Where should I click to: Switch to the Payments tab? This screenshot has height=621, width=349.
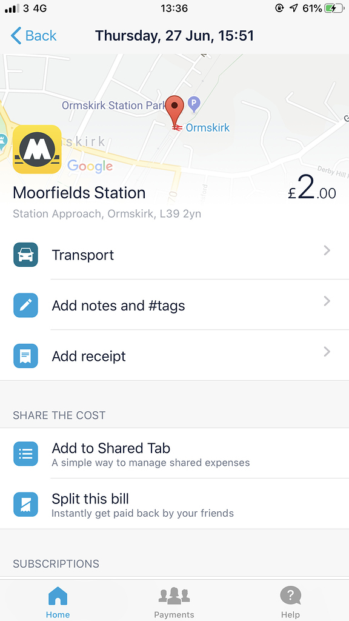(174, 601)
